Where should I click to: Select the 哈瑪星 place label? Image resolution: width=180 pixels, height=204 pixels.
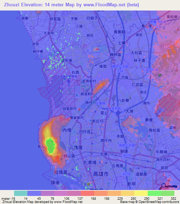tap(61, 172)
